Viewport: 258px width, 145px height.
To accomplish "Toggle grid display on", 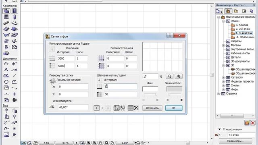I will [x=131, y=108].
